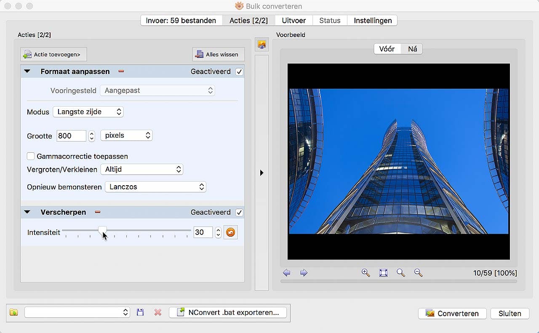Disable the Formaat aanpassen Geactiveerd checkbox
Screen dimensions: 539x333
coord(239,72)
